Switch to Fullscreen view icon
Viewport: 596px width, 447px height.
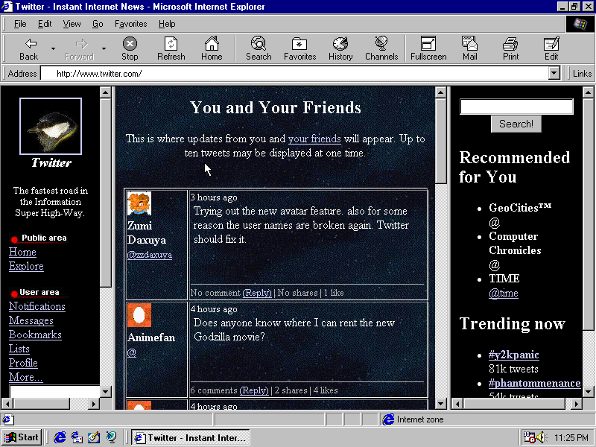click(x=428, y=48)
